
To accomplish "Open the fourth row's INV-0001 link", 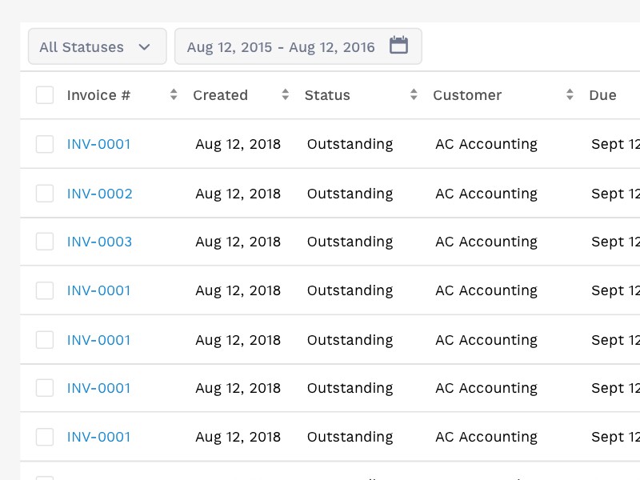I will [x=98, y=290].
